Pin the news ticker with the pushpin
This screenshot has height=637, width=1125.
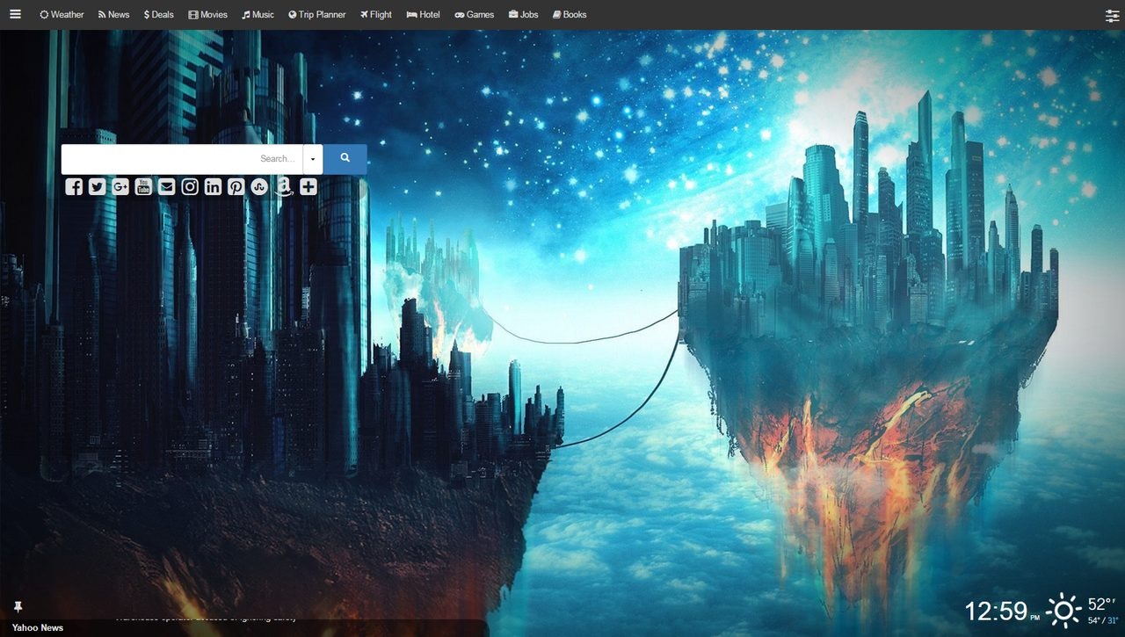18,606
